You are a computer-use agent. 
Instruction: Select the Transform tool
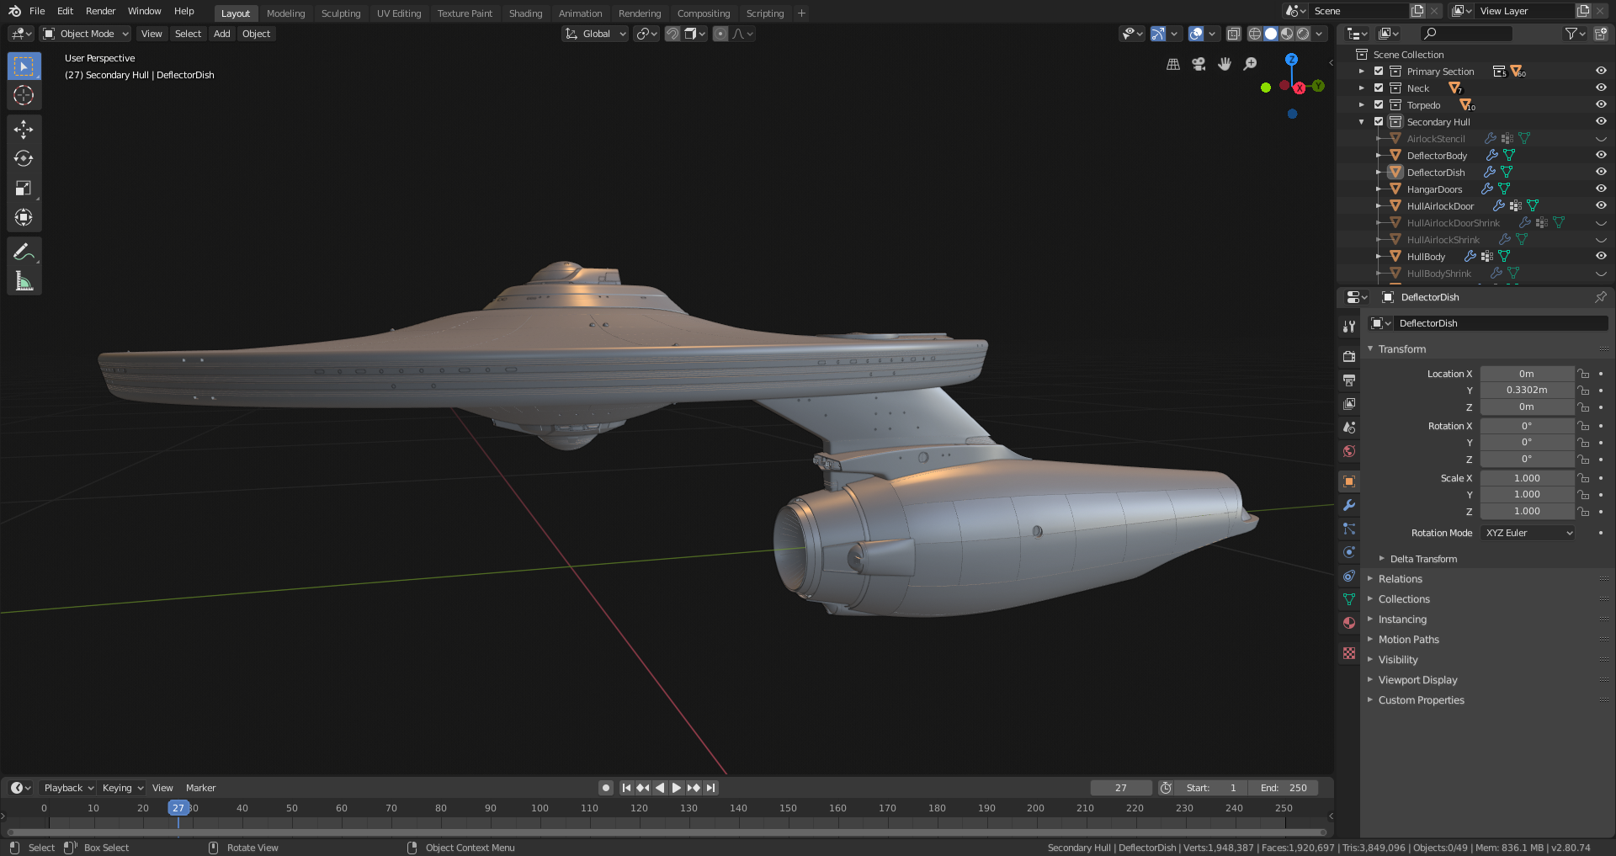24,217
